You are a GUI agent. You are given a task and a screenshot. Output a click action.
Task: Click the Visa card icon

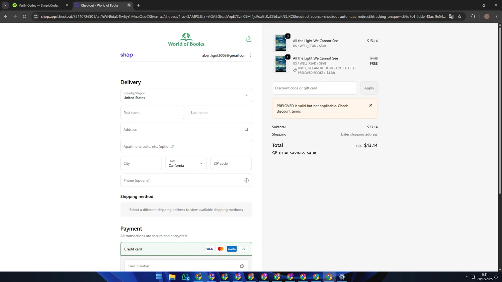coord(209,249)
